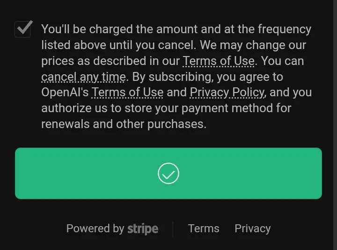The height and width of the screenshot is (250, 337).
Task: Click the 'listed above until you cancel' text
Action: point(118,45)
